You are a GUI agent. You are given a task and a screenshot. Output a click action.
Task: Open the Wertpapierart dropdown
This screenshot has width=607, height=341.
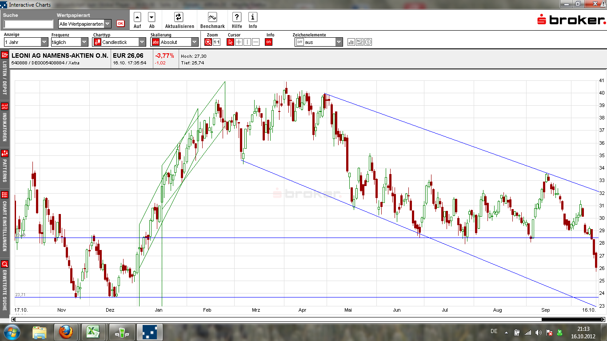tap(85, 24)
